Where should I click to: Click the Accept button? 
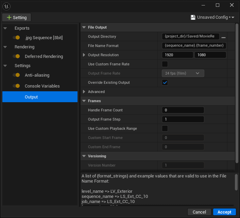pyautogui.click(x=224, y=212)
